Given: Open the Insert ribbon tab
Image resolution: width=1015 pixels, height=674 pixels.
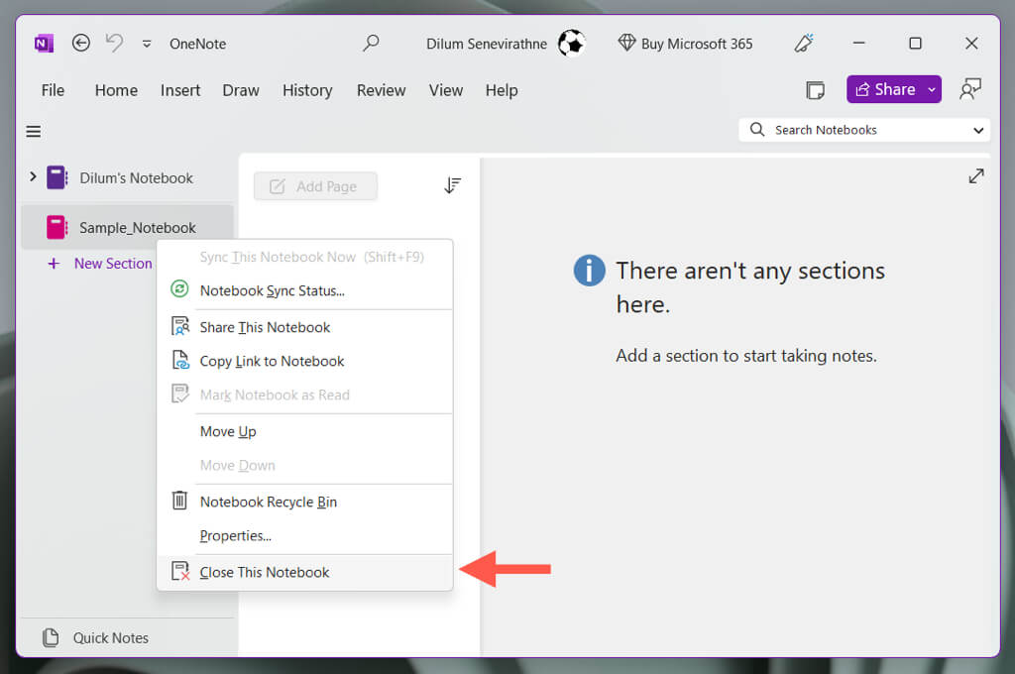Looking at the screenshot, I should point(180,90).
